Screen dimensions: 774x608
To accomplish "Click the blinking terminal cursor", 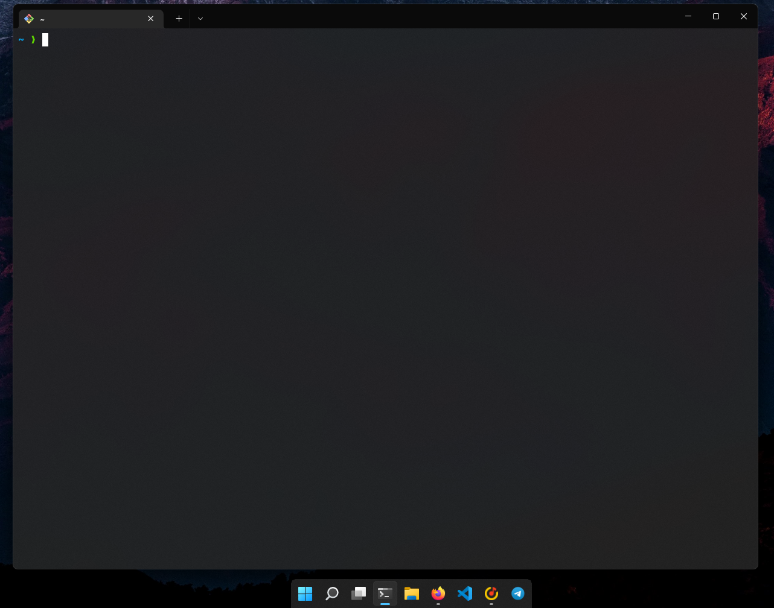I will [45, 39].
